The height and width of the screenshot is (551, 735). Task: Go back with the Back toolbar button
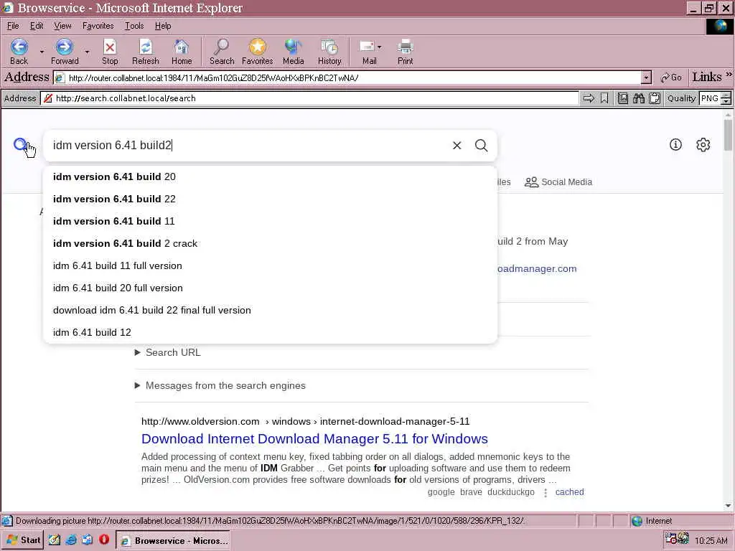[19, 52]
